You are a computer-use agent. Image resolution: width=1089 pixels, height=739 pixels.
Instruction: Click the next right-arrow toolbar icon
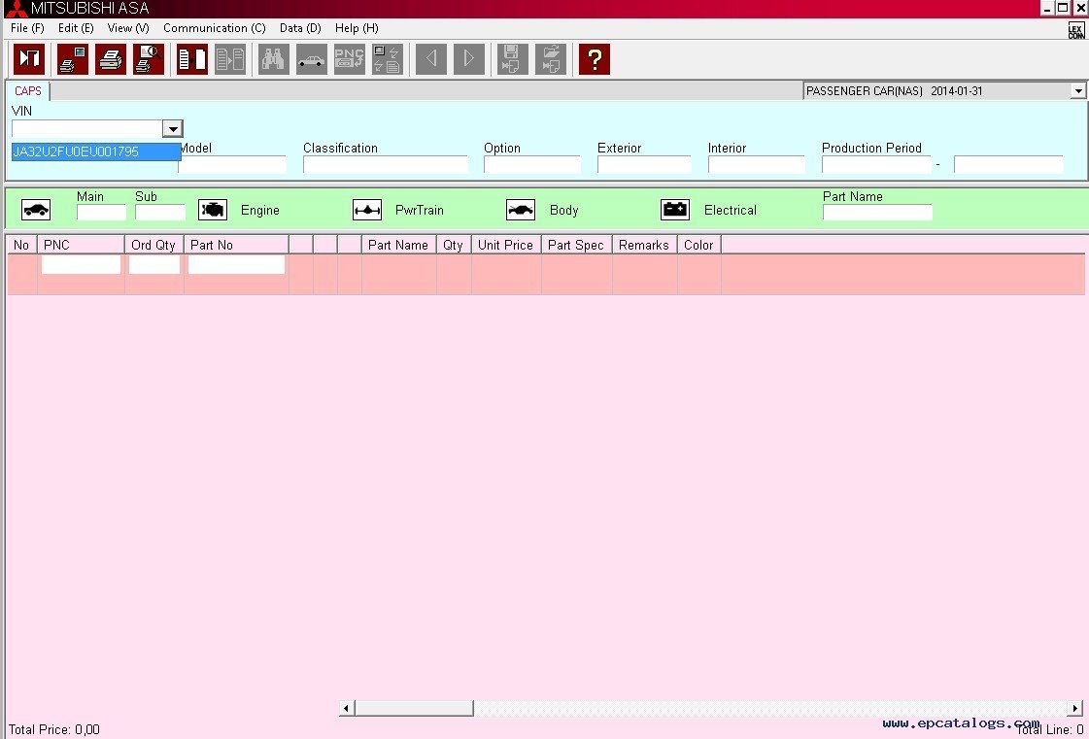tap(469, 59)
